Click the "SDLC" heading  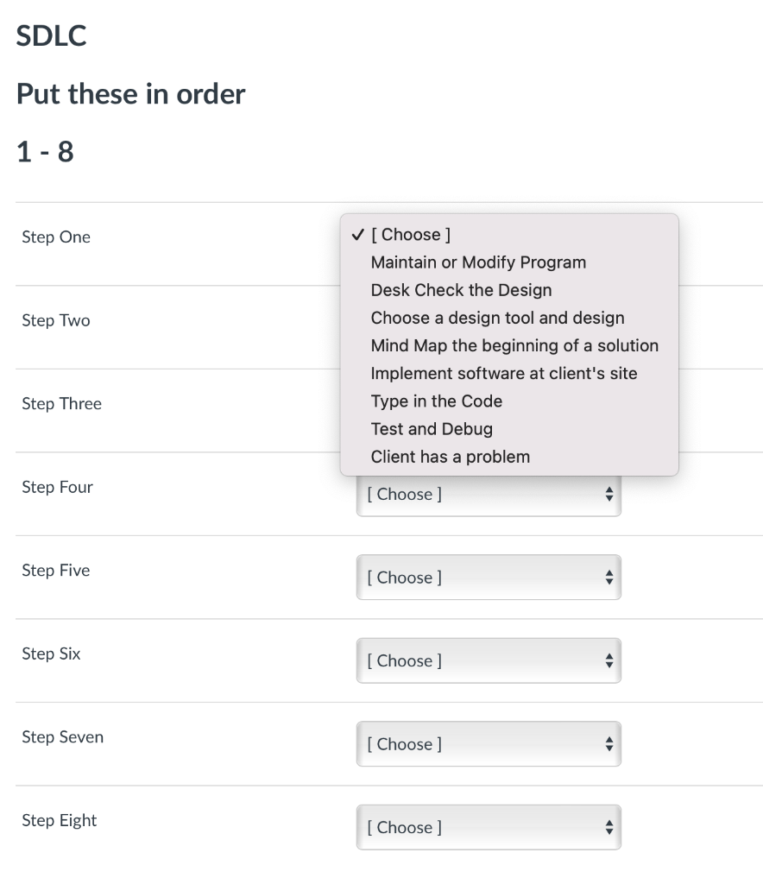pos(51,38)
